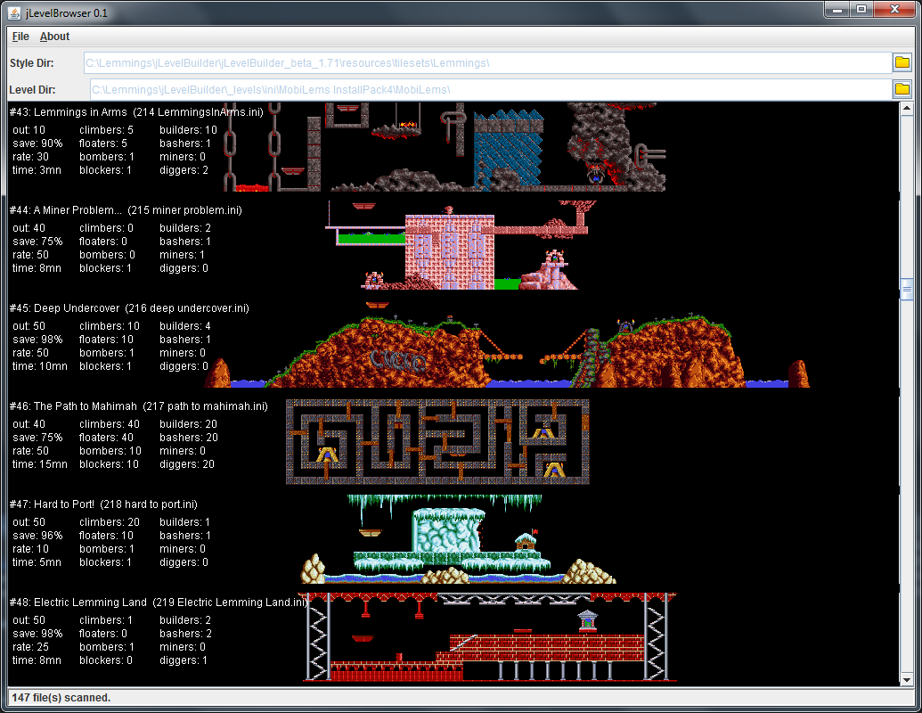
Task: Click the jLevelBrowser Java title bar icon
Action: pyautogui.click(x=15, y=12)
